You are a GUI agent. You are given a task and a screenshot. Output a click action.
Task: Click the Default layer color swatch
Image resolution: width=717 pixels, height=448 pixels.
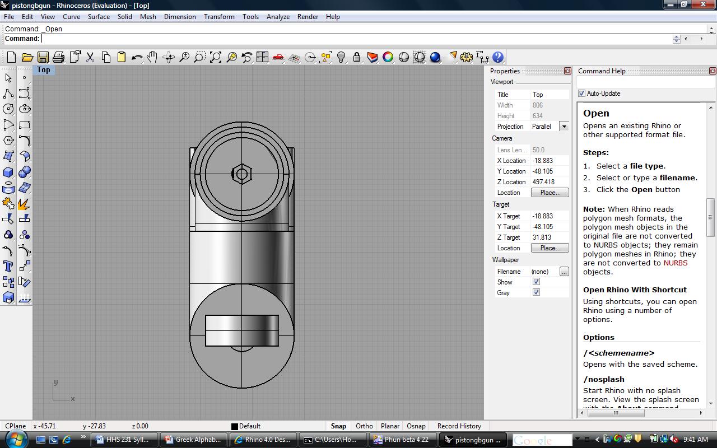[x=235, y=426]
